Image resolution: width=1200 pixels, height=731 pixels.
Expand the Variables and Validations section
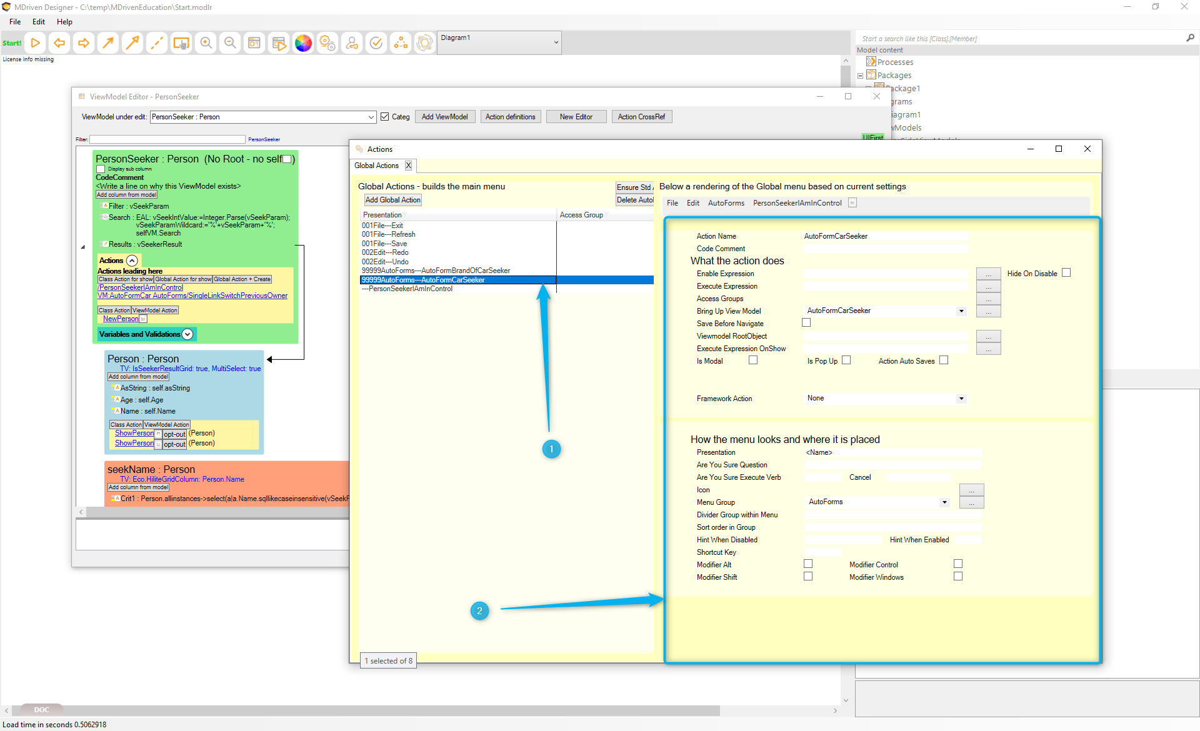point(187,334)
